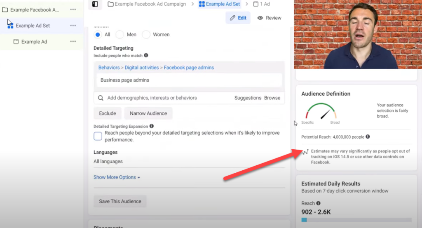Click the Example Ad page icon in sidebar
Screen dimensions: 422x228
tap(16, 42)
